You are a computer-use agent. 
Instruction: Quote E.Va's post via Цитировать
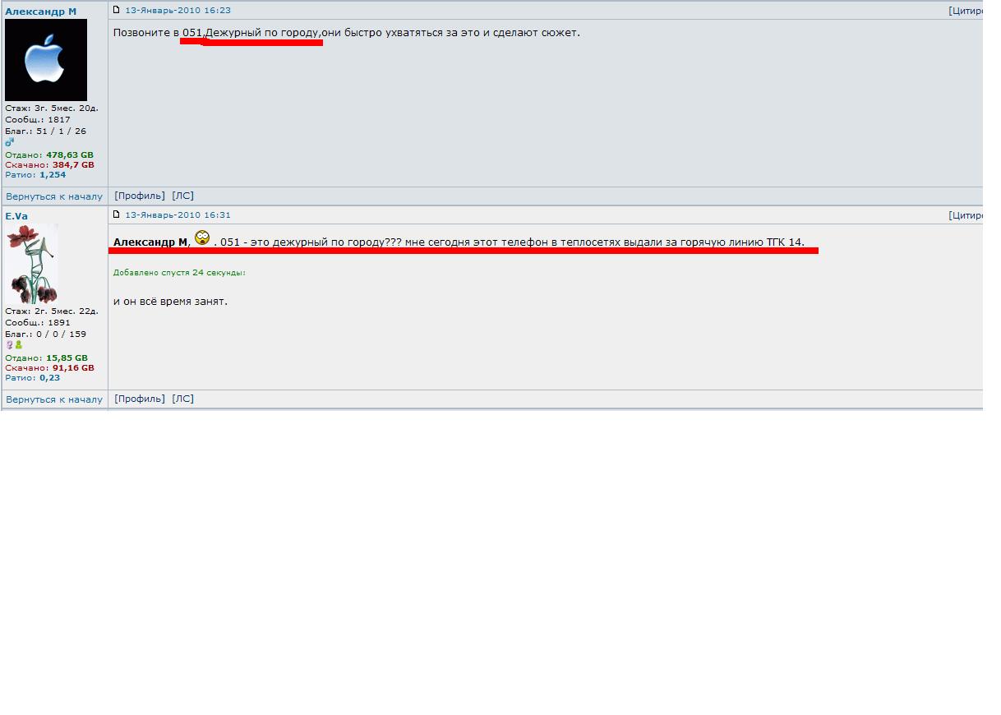click(x=966, y=215)
